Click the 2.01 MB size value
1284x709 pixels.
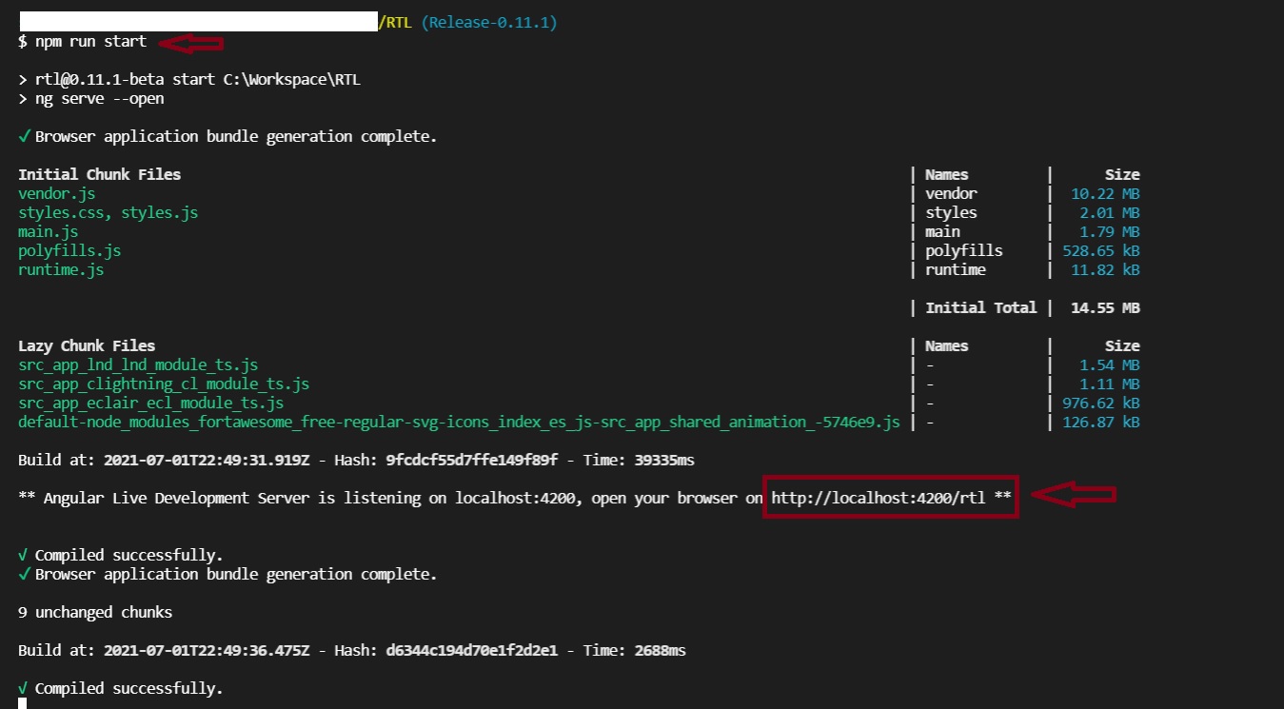click(1110, 212)
